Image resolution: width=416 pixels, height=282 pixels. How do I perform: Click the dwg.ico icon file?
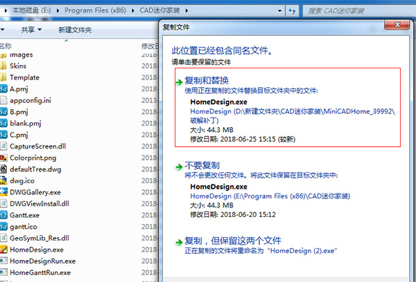[x=3, y=180]
